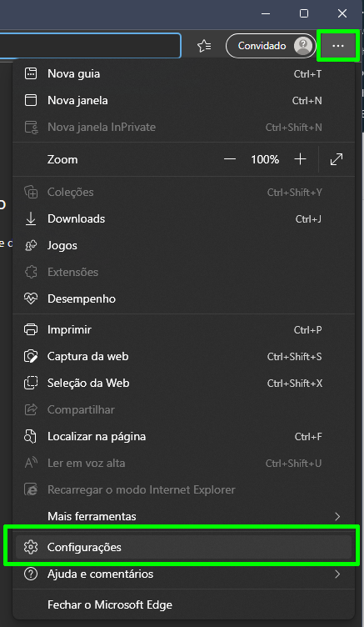Click the Downloads arrow icon
The image size is (364, 627).
[31, 218]
